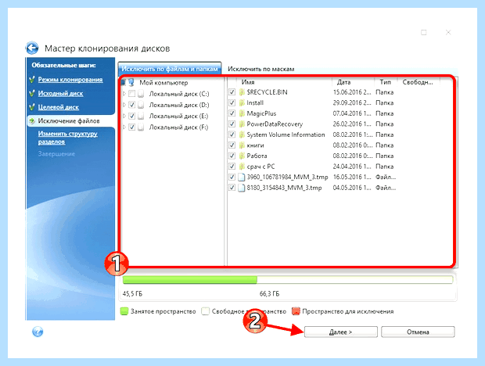The width and height of the screenshot is (485, 366).
Task: Click green checkmark beside Режим клонирования
Action: [x=32, y=80]
